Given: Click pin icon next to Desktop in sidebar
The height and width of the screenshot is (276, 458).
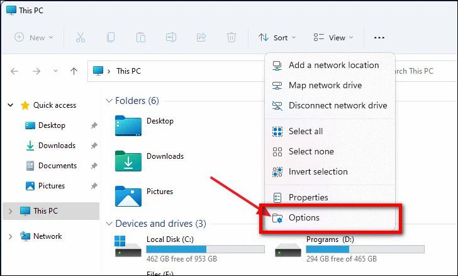Looking at the screenshot, I should 94,125.
